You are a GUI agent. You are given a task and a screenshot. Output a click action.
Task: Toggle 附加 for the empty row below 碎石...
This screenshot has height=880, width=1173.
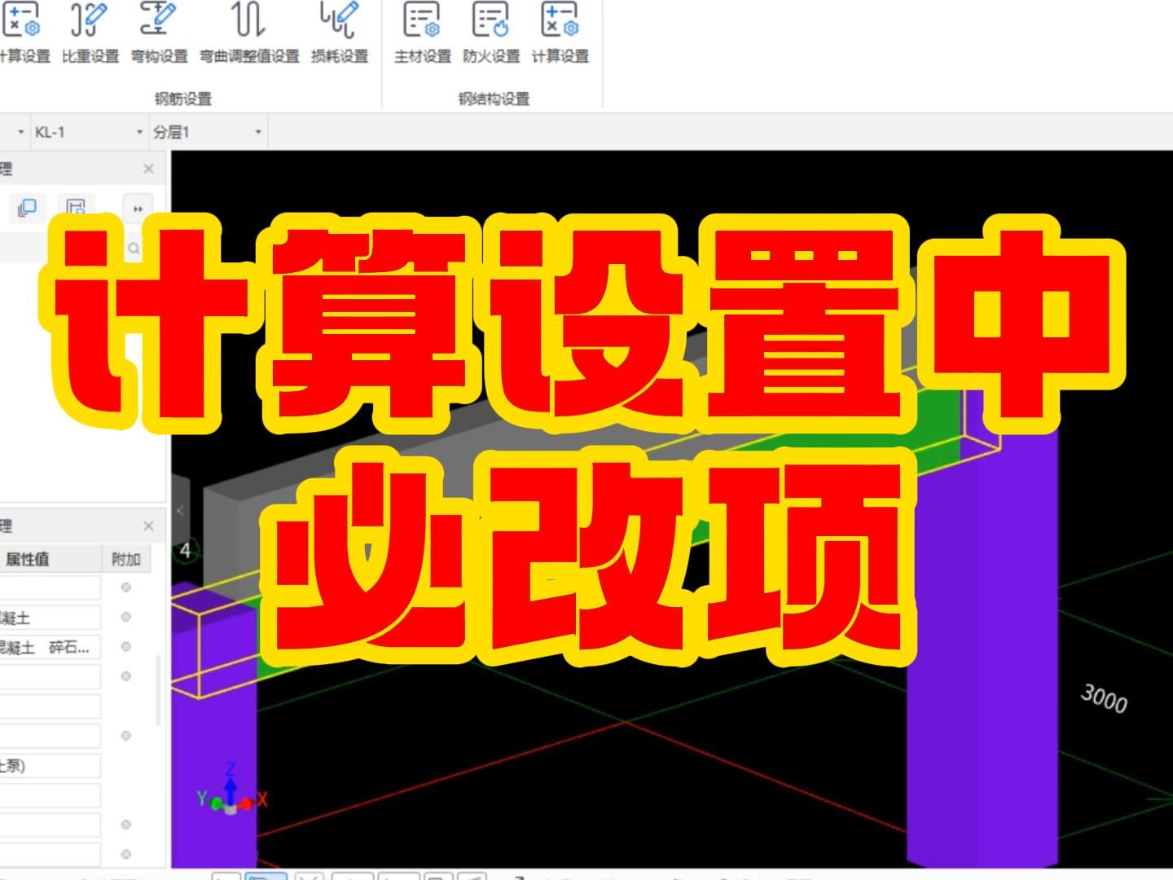click(125, 675)
